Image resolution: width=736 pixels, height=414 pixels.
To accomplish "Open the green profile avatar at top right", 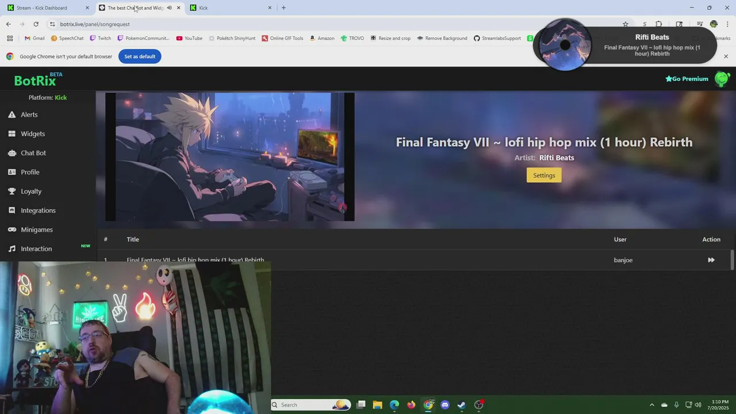I will [x=721, y=79].
